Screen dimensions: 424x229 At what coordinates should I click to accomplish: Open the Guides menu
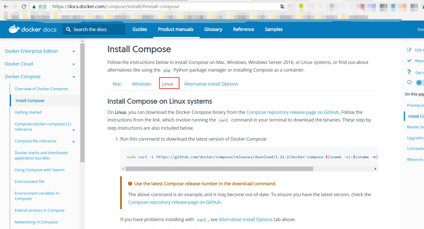[140, 29]
